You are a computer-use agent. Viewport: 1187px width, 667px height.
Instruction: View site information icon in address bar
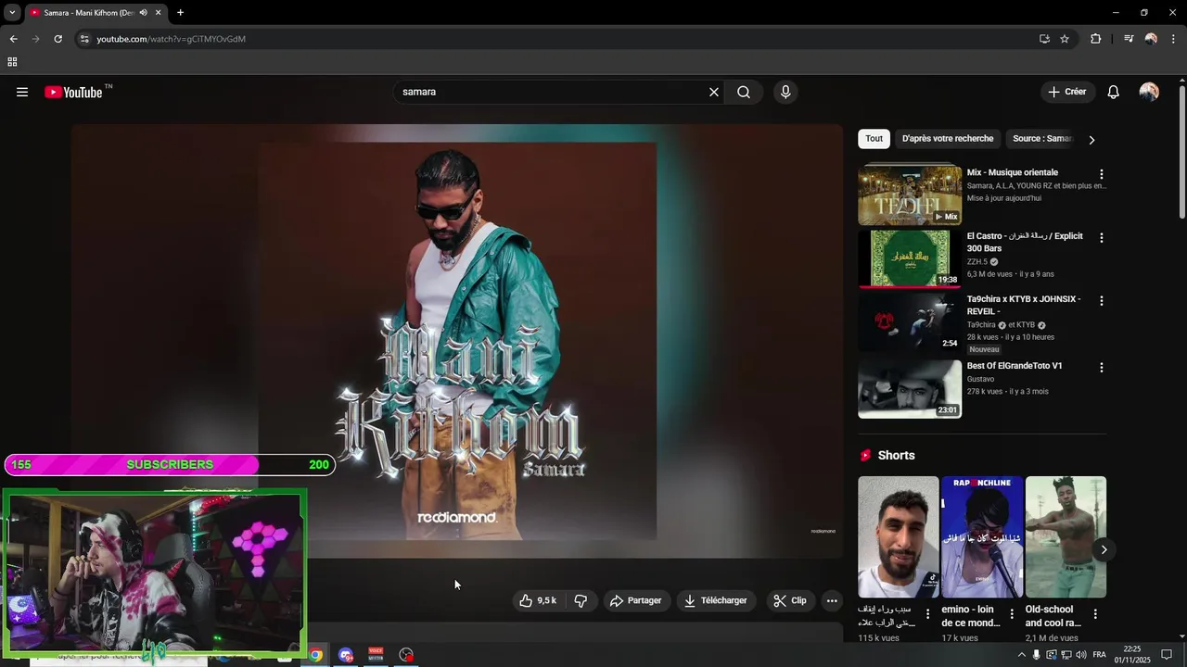[84, 39]
